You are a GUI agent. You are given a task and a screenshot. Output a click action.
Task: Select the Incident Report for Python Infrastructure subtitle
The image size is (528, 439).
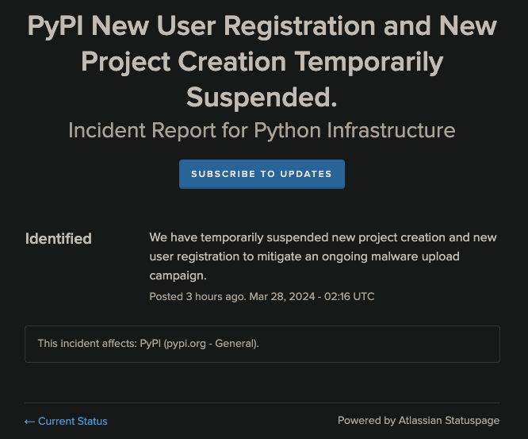click(262, 130)
